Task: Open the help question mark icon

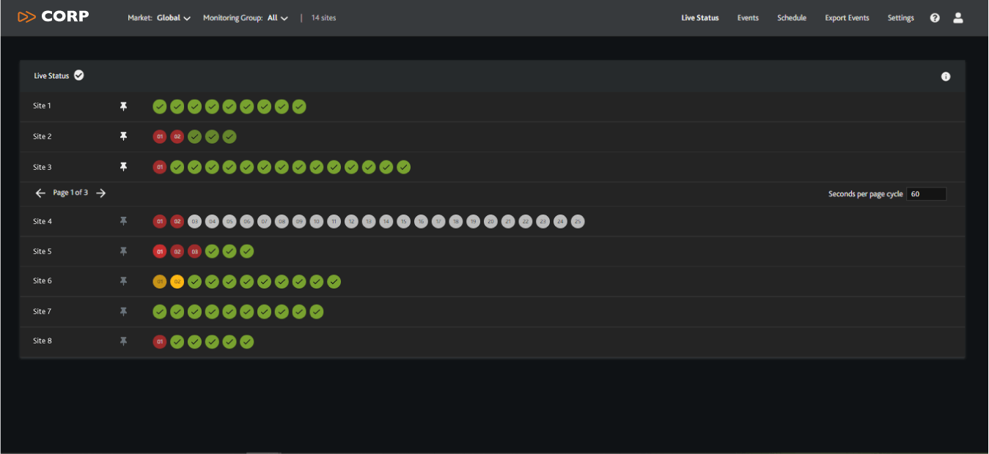Action: tap(935, 18)
